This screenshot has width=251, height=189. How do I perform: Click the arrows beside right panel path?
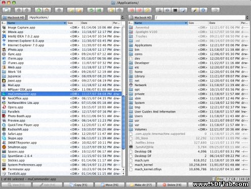pyautogui.click(x=247, y=17)
